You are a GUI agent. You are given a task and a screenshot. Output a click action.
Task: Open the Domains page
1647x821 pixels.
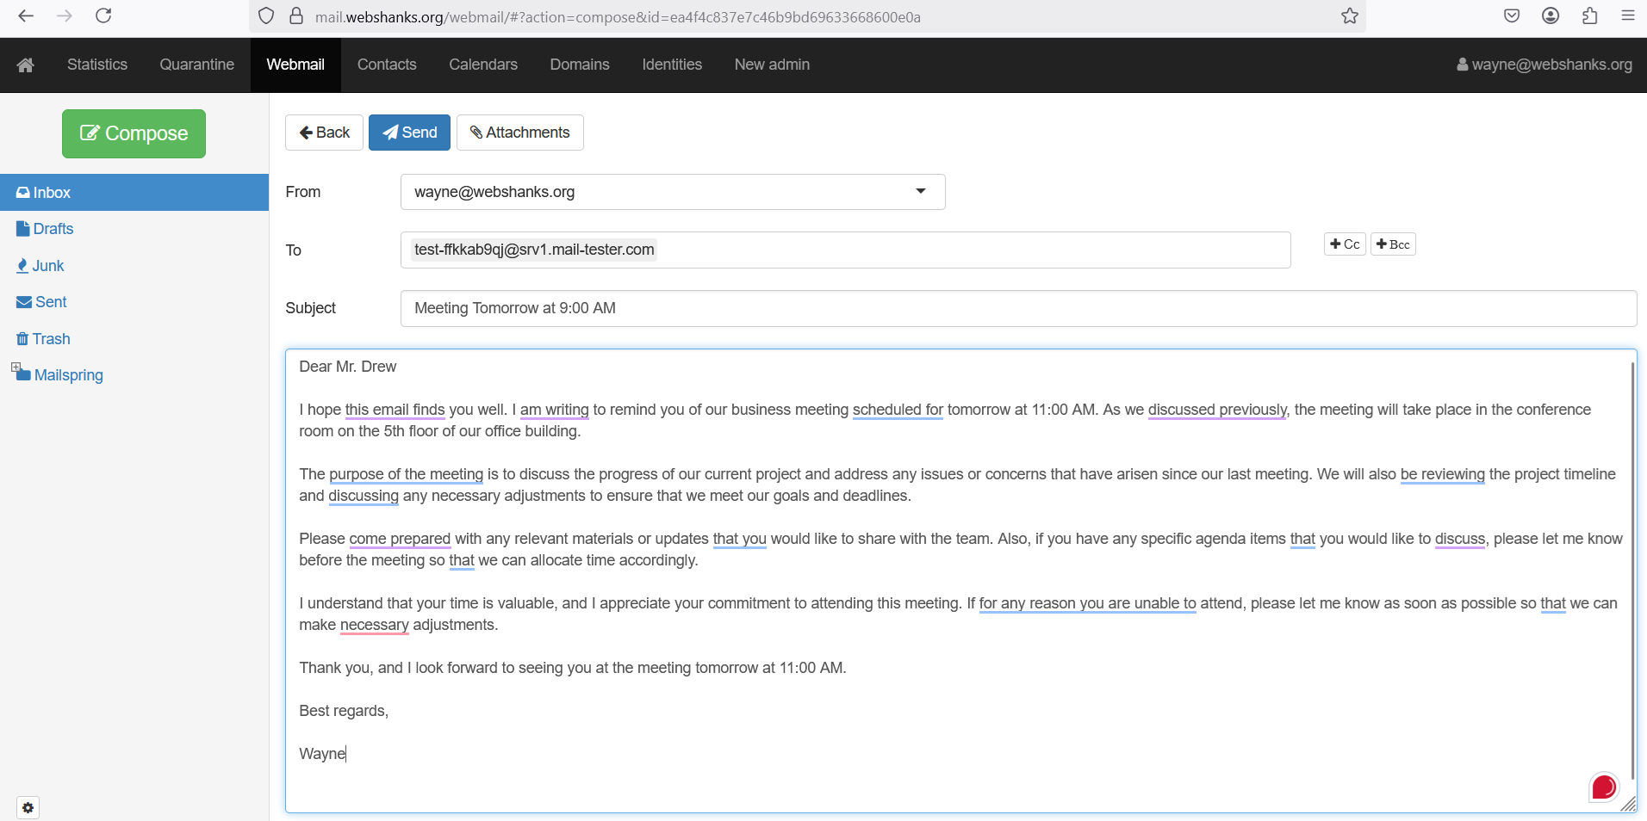580,65
